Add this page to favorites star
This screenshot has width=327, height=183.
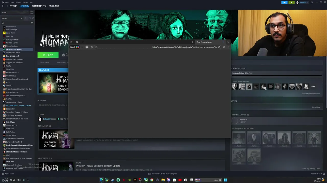[x=96, y=47]
